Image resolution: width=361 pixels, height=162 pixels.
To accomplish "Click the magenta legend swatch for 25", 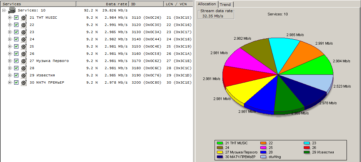I will click(x=263, y=148).
